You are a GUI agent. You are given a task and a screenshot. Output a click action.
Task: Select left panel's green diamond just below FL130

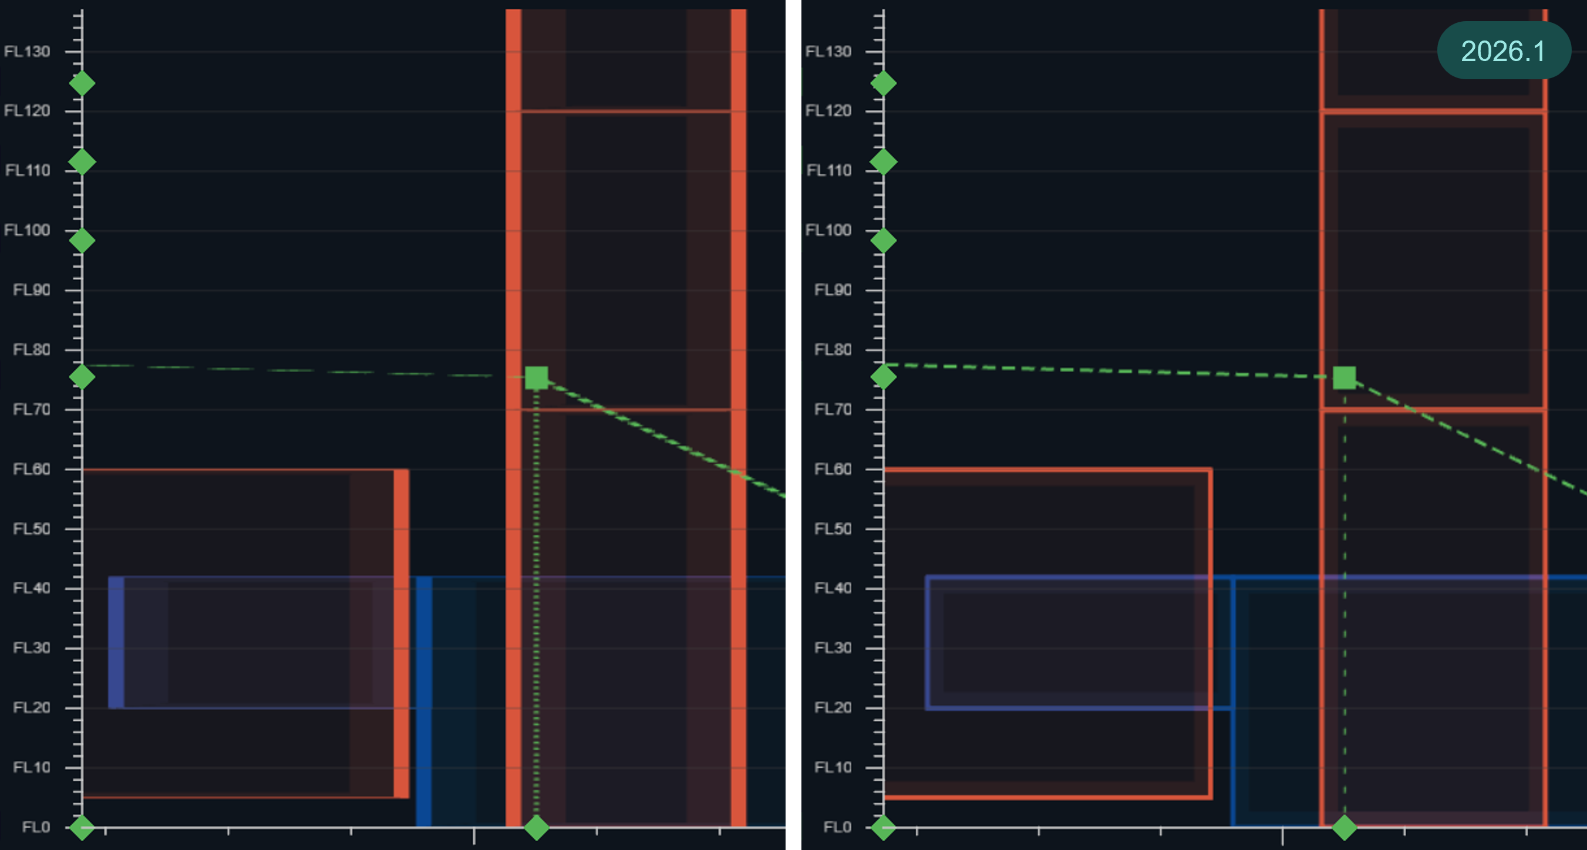point(82,83)
